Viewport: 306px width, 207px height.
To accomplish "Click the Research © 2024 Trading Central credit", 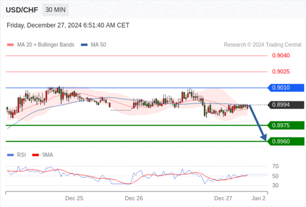I will click(262, 45).
